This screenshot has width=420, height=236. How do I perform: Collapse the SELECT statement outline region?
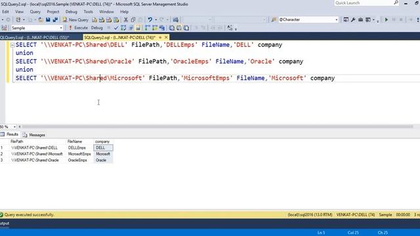pyautogui.click(x=12, y=45)
